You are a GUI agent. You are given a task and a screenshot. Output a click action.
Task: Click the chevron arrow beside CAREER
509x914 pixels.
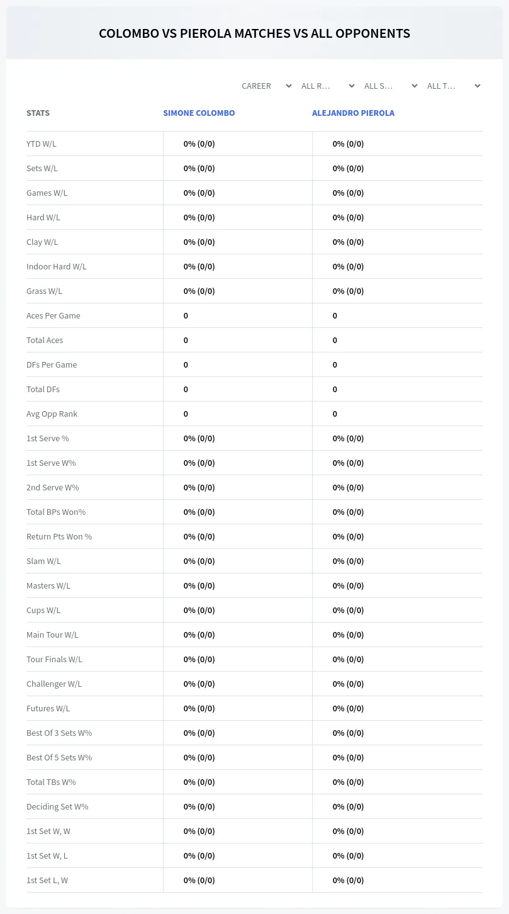pos(289,86)
